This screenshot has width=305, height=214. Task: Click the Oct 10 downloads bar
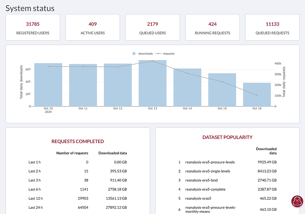pos(48,85)
